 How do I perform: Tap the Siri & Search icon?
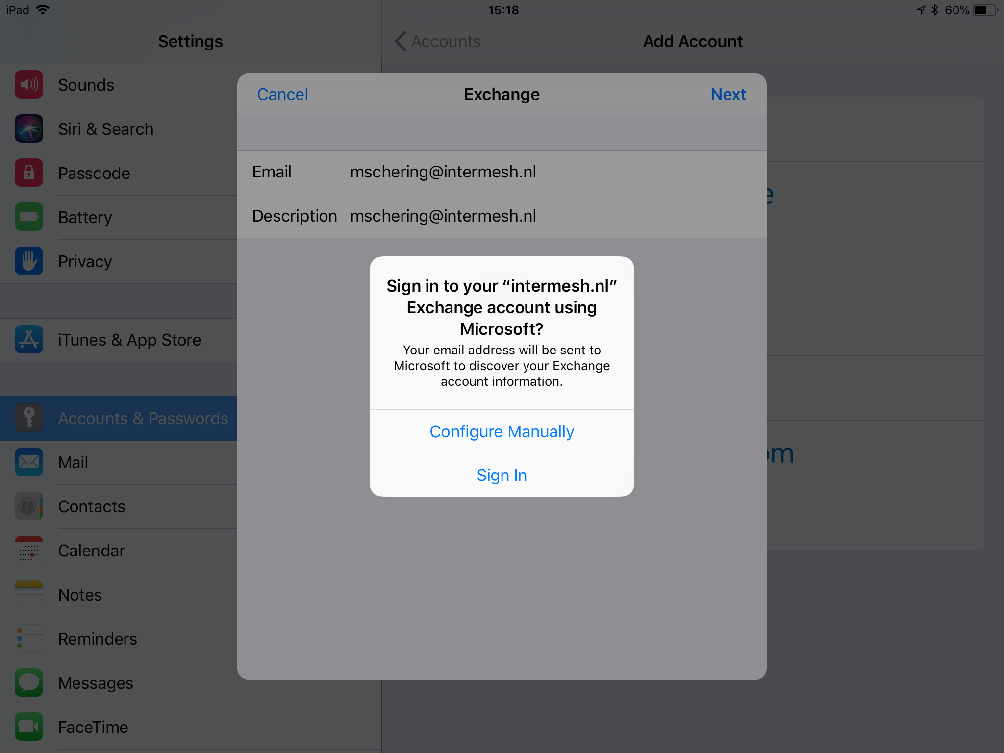click(x=29, y=129)
